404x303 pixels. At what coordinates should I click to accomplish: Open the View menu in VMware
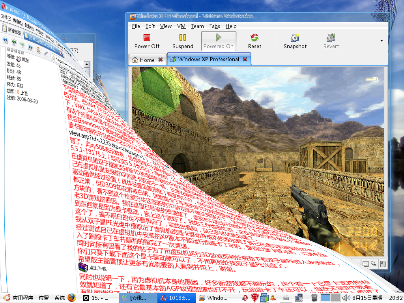pos(166,26)
